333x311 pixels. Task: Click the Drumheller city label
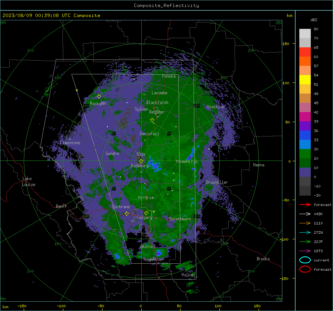pyautogui.click(x=217, y=182)
